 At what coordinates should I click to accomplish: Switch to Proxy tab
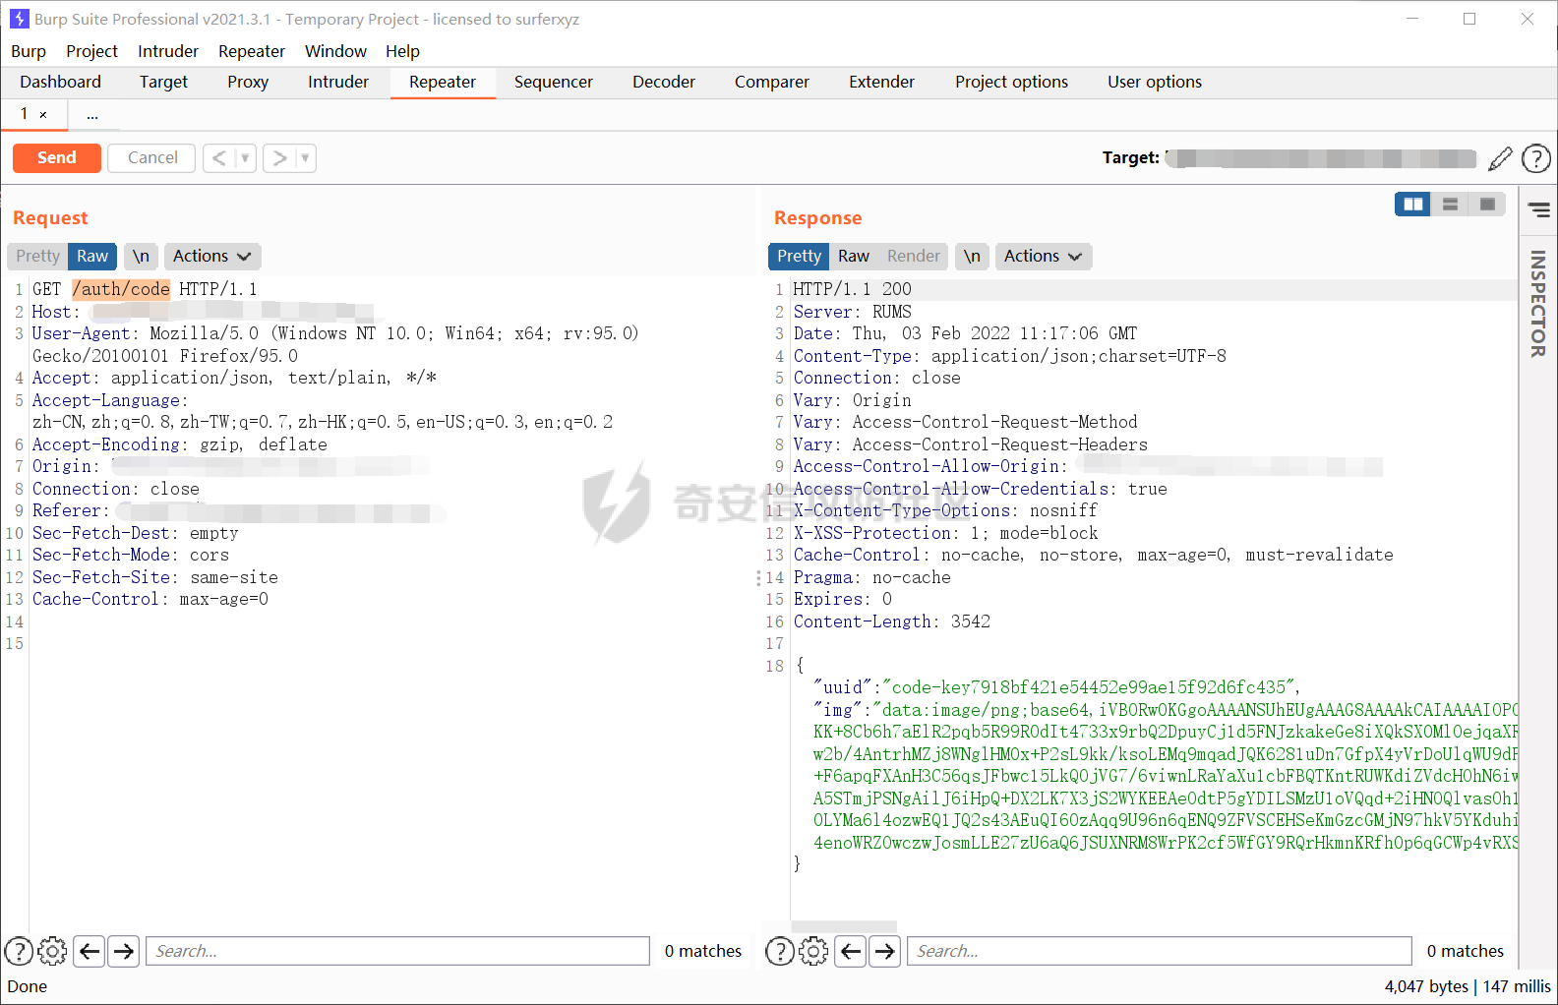pos(248,83)
